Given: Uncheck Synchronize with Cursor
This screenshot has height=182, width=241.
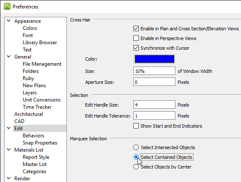Looking at the screenshot, I should pyautogui.click(x=136, y=48).
